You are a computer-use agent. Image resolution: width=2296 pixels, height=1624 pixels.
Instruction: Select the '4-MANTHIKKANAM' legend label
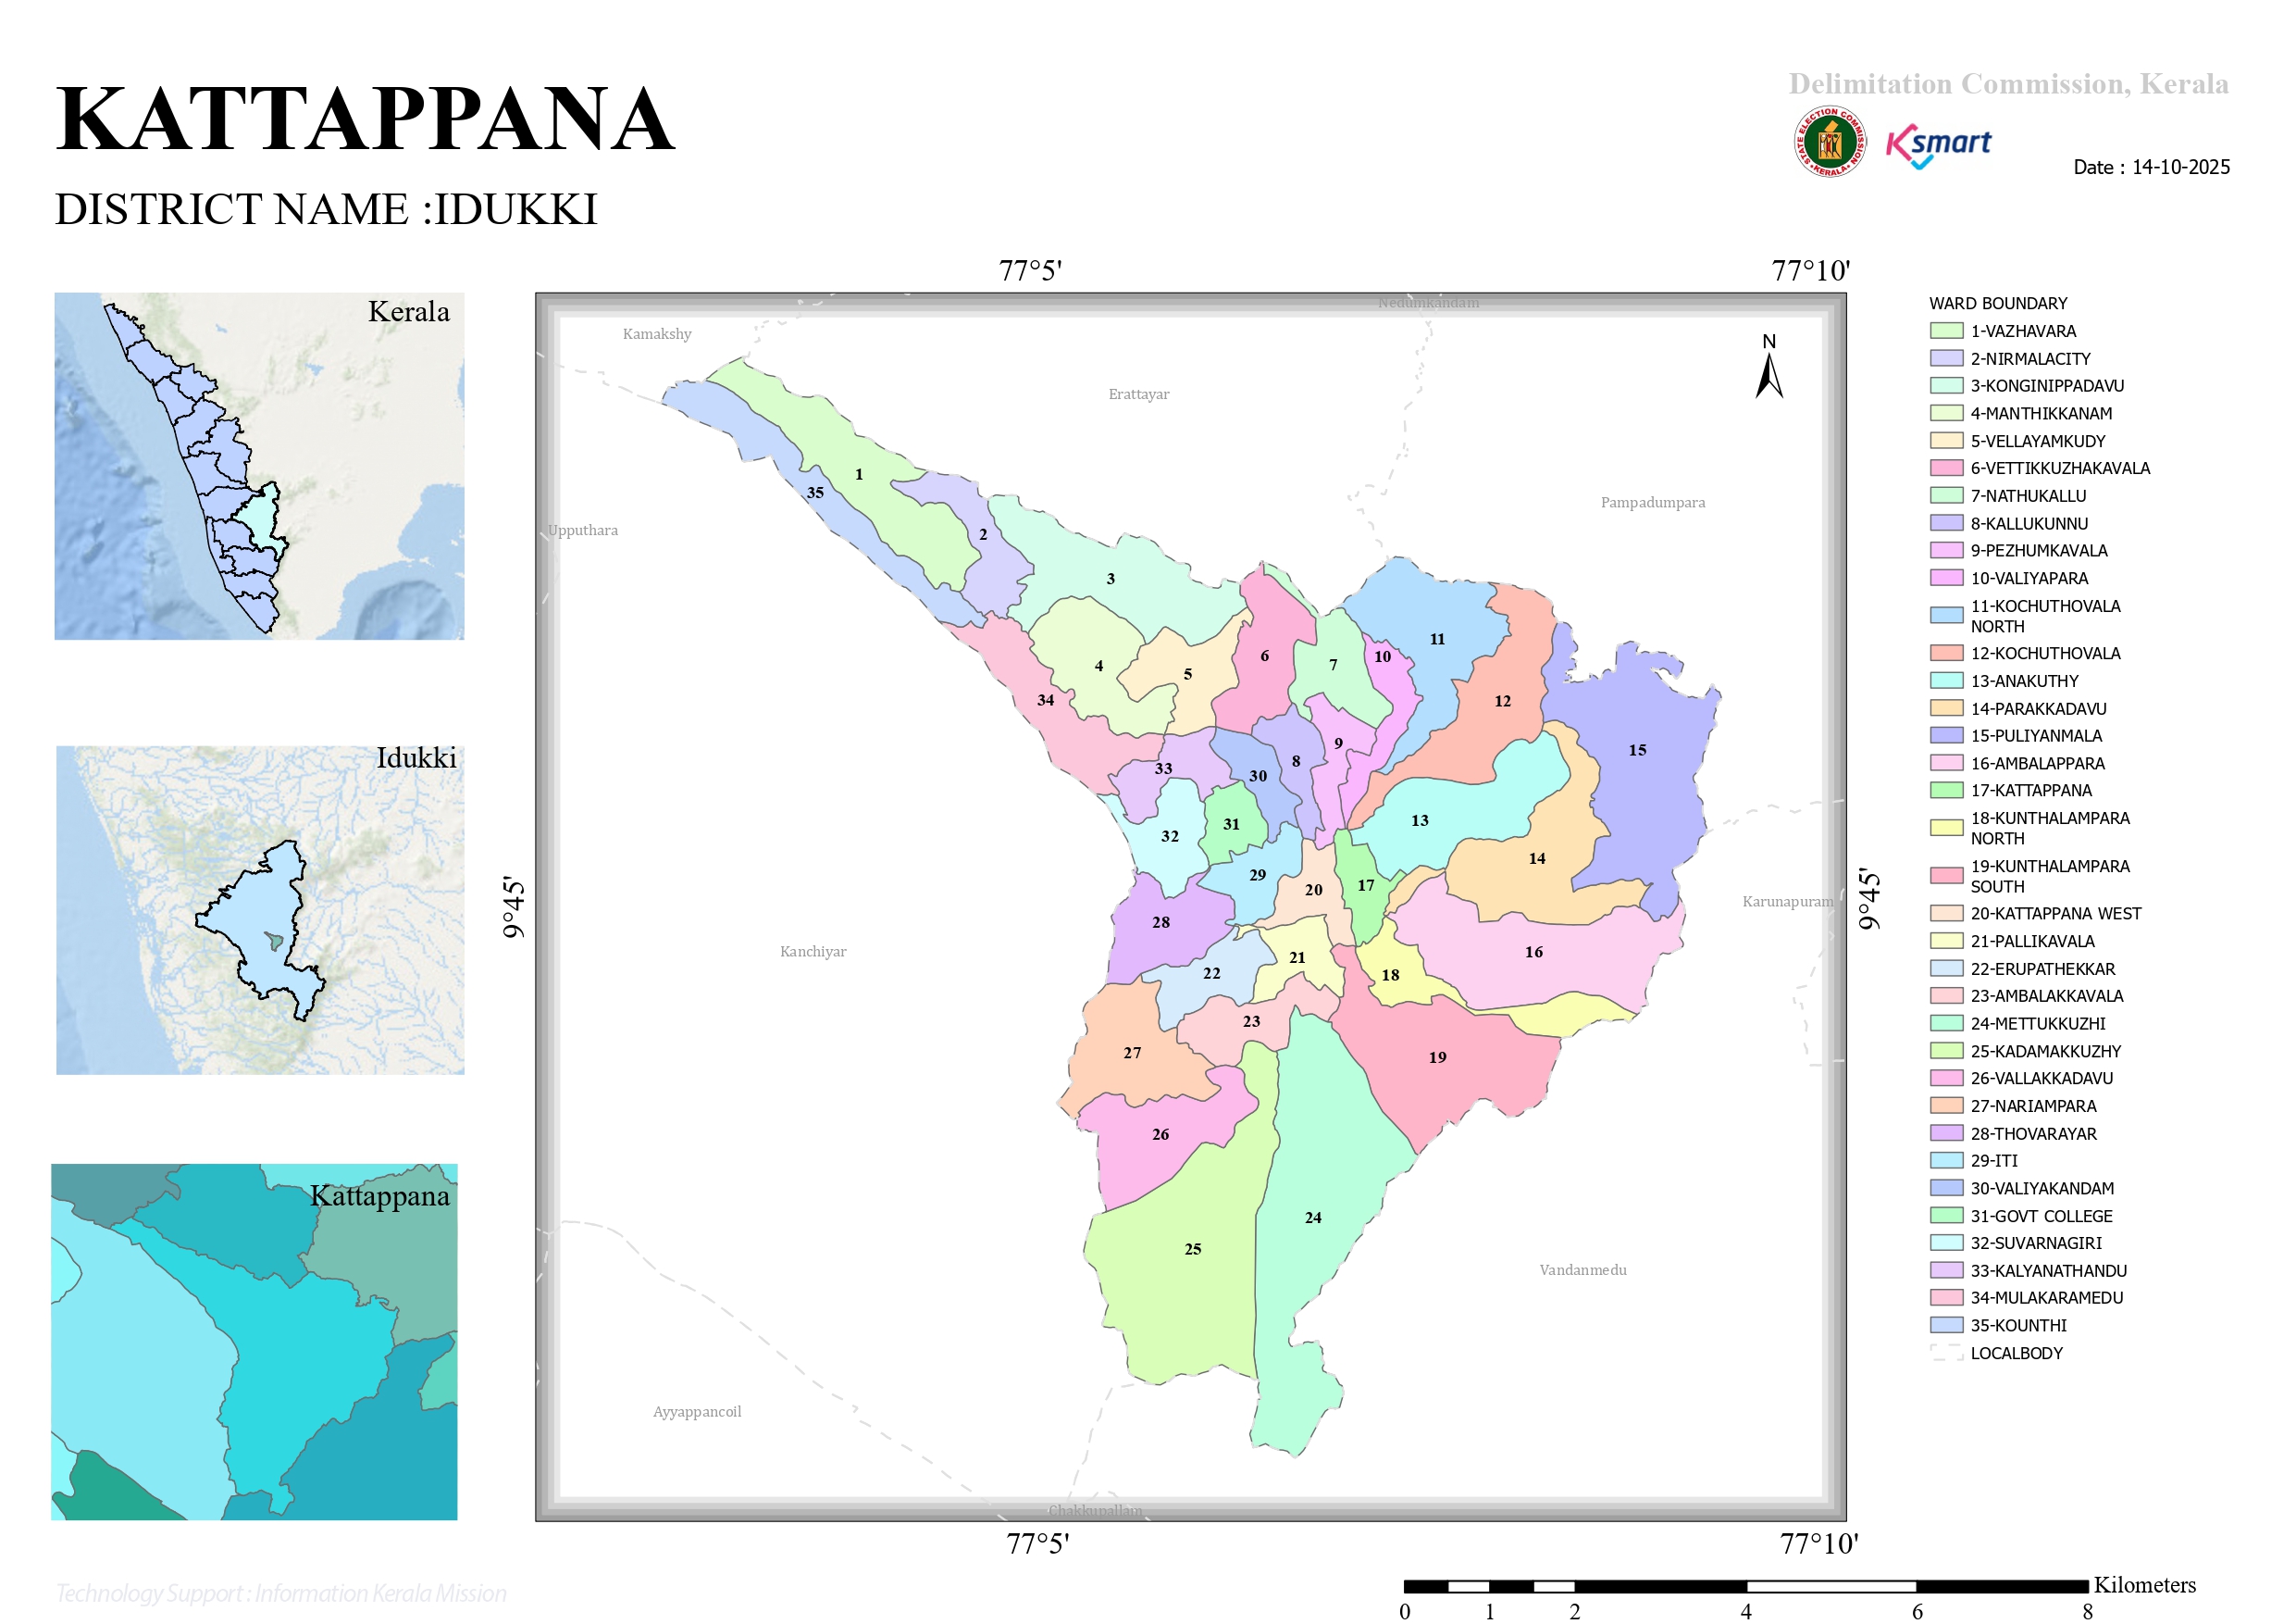click(2041, 413)
